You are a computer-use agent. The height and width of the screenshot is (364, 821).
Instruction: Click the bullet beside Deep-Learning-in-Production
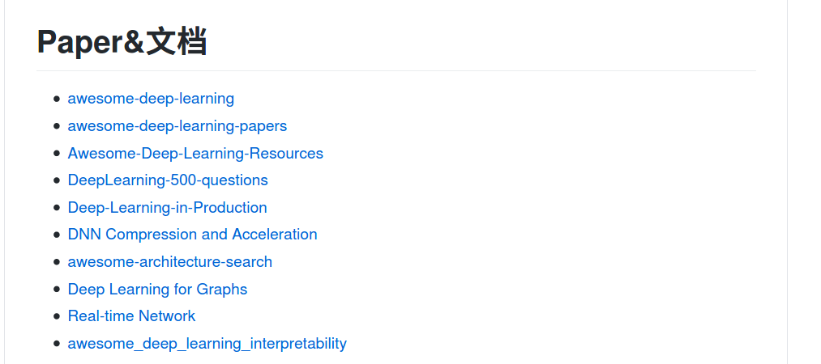point(57,207)
